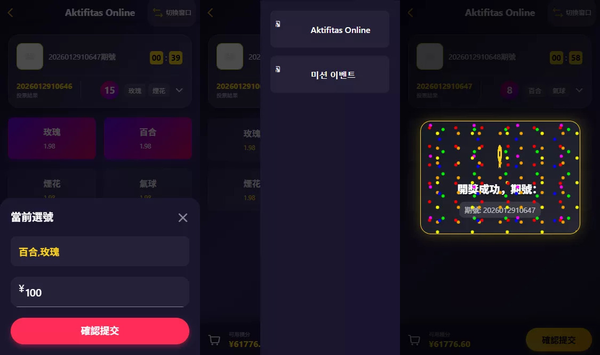Open the right panel's cart icon
The width and height of the screenshot is (600, 355).
click(414, 340)
